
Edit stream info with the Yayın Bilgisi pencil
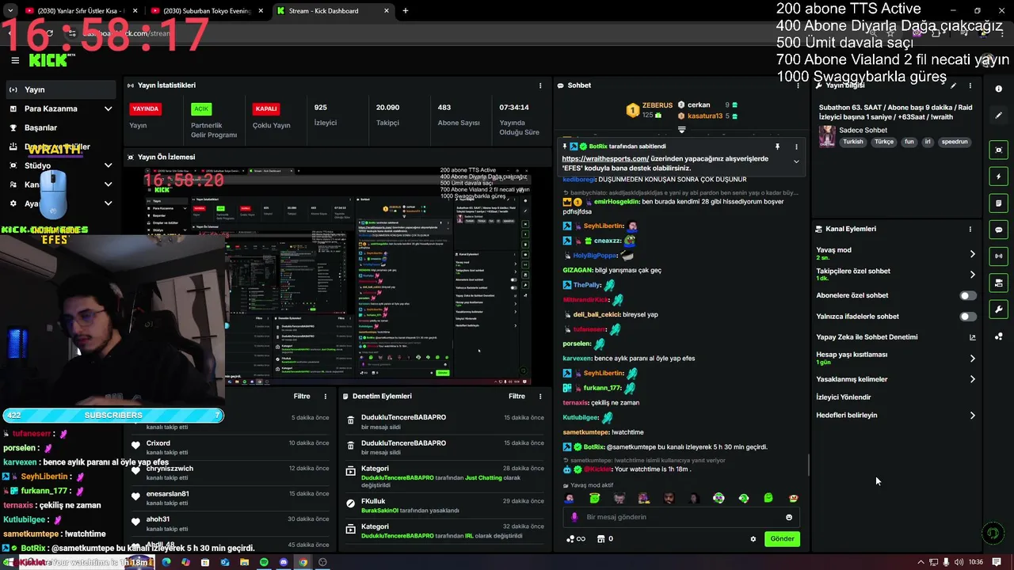point(954,85)
